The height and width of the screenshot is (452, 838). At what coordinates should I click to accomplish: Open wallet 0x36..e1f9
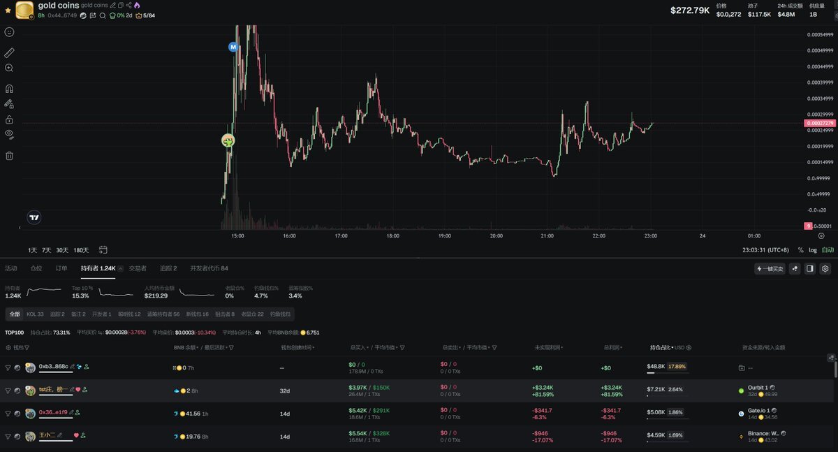[53, 412]
